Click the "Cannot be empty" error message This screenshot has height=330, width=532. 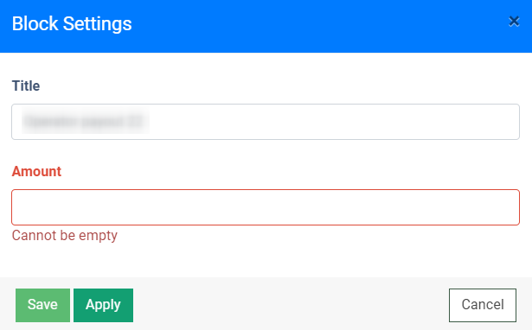pos(65,236)
